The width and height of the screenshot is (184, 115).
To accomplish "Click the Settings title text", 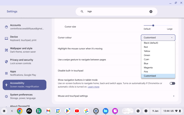I will pos(12,11).
